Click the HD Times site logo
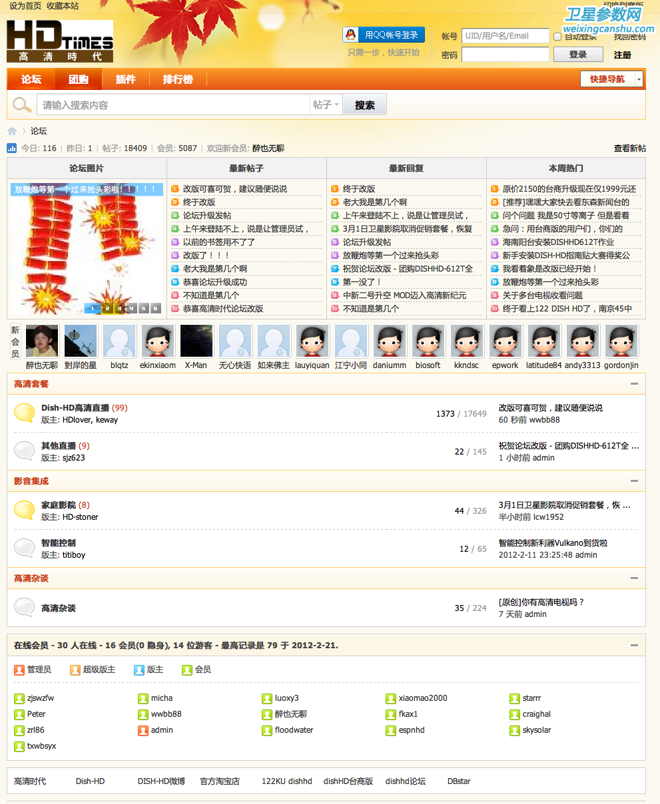 60,41
